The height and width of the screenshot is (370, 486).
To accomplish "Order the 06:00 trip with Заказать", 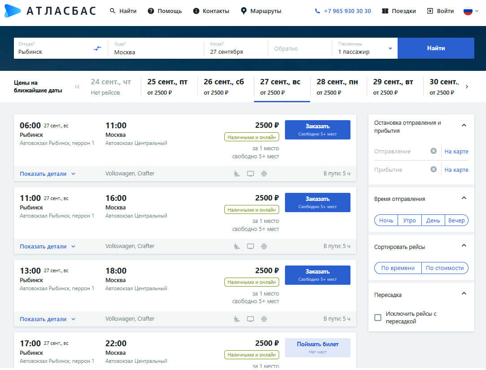I will [318, 130].
